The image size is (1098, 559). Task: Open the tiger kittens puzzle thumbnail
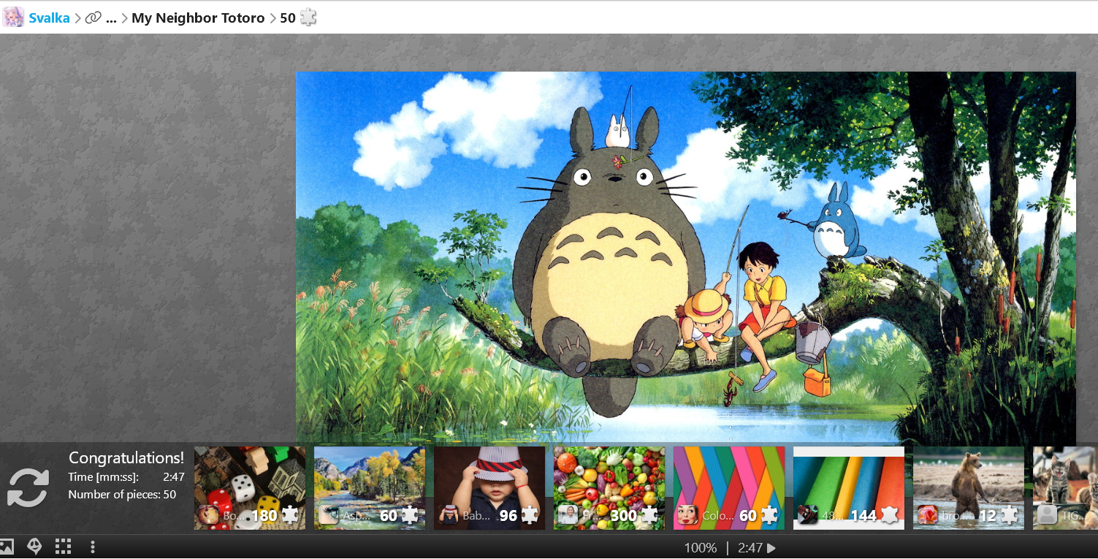click(1065, 488)
